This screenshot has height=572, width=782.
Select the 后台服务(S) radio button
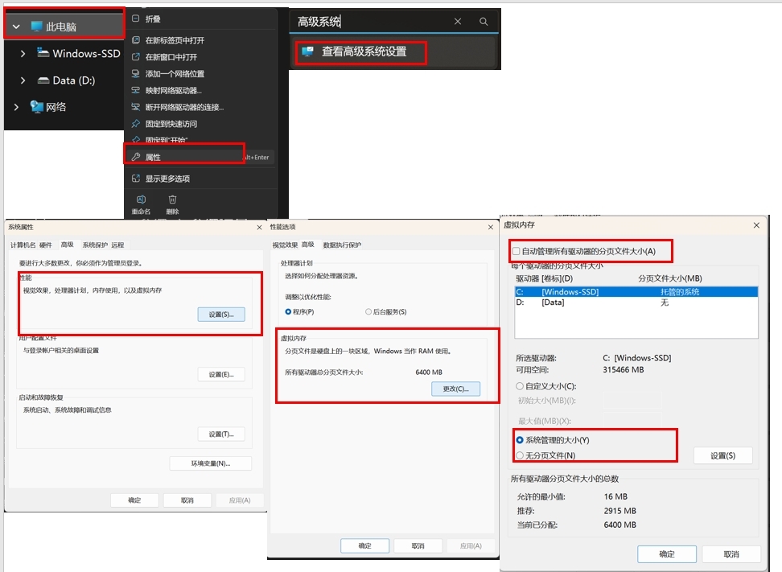tap(368, 311)
